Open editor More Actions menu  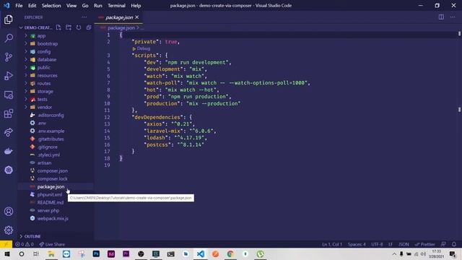click(453, 17)
